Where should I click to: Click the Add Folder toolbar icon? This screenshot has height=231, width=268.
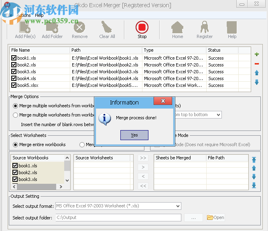[52, 27]
